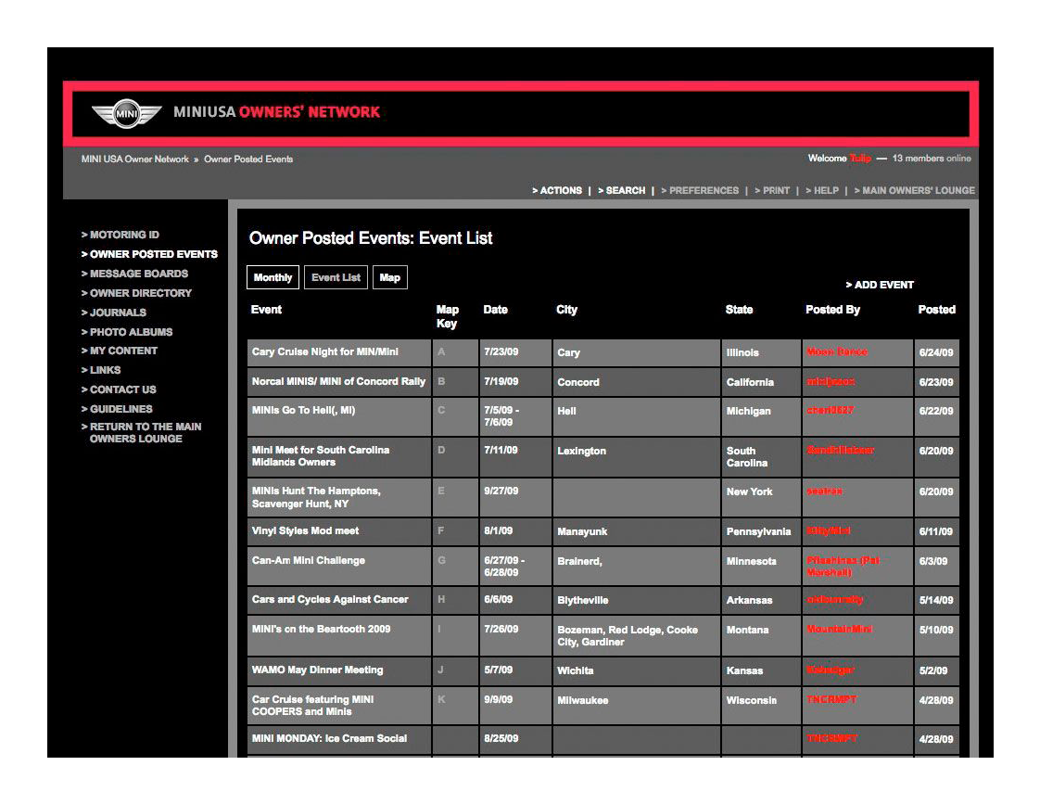
Task: Click Return to the Main Owners Lounge
Action: pyautogui.click(x=141, y=432)
